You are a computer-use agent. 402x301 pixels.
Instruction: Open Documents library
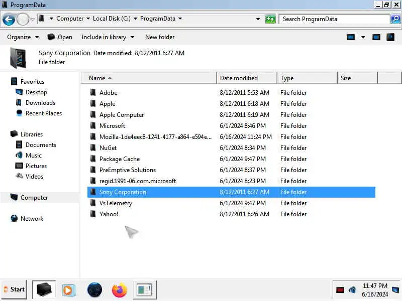[36, 145]
